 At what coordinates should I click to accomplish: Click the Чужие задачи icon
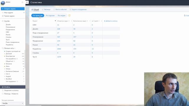click(x=3, y=16)
